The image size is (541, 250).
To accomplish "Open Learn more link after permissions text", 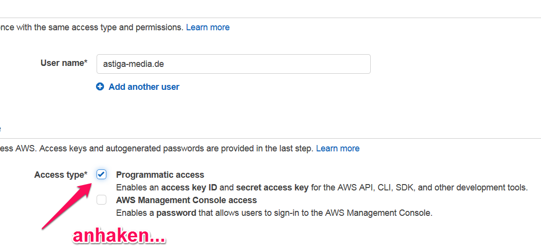I will (x=208, y=27).
